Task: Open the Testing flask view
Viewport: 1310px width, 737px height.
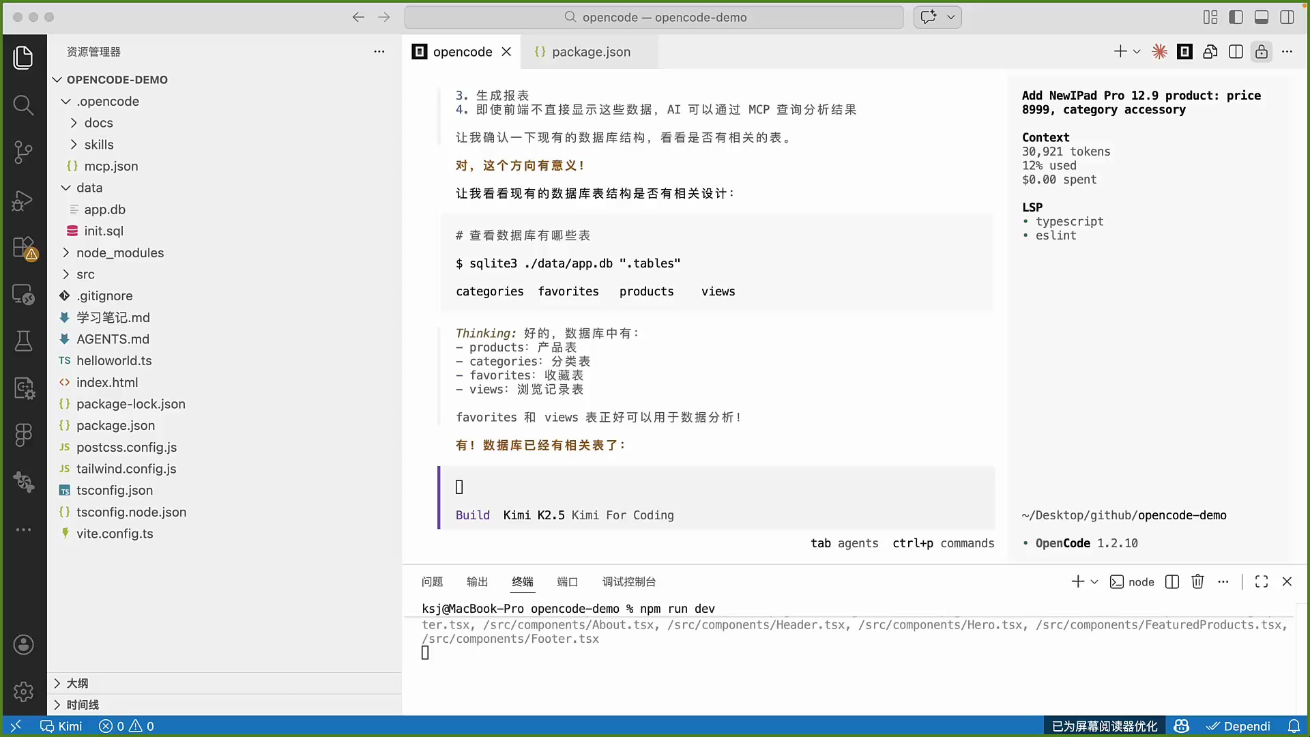Action: [23, 341]
